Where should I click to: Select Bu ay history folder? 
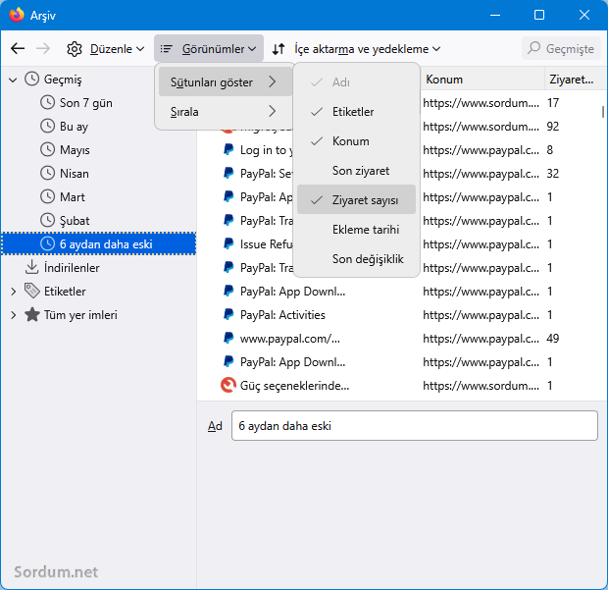pos(74,127)
